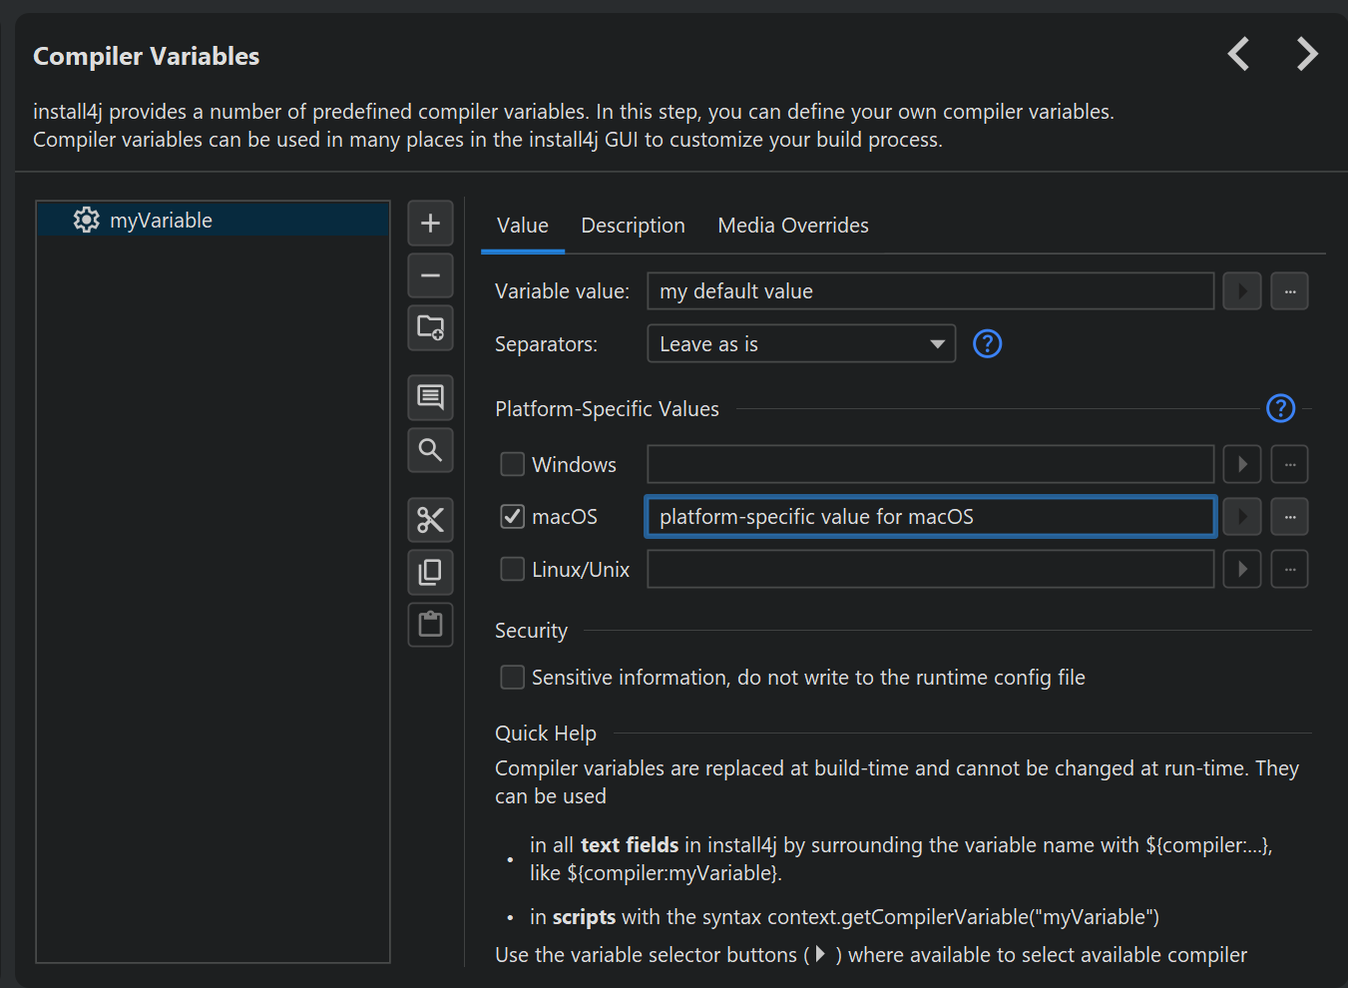
Task: Click the copy icon in the toolbar
Action: pos(430,572)
